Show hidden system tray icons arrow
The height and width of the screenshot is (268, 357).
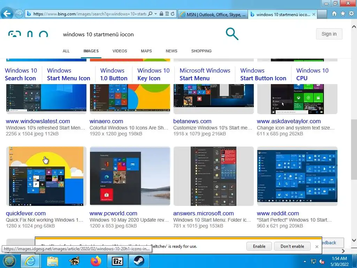(x=305, y=261)
